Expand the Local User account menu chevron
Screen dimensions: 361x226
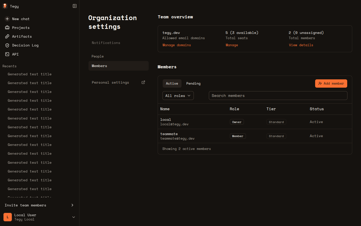[x=74, y=217]
